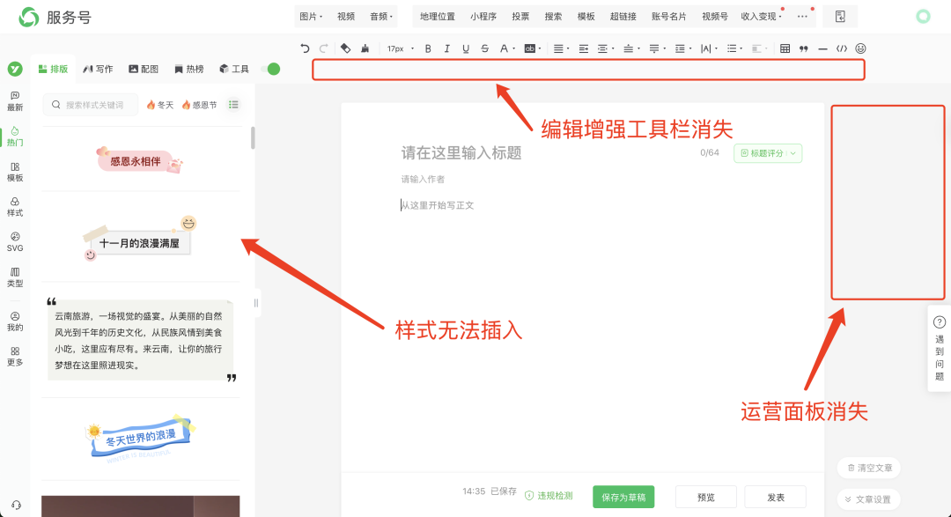Viewport: 951px width, 517px height.
Task: Open 类型 in the left sidebar
Action: [x=15, y=277]
